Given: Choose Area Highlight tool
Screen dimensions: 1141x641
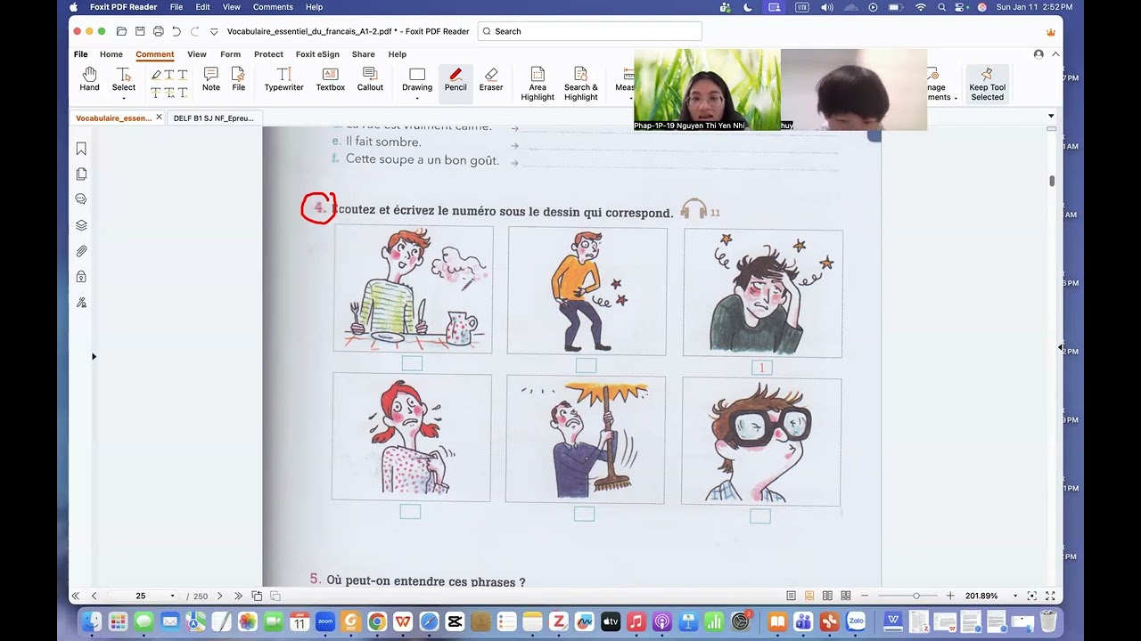Looking at the screenshot, I should (538, 84).
